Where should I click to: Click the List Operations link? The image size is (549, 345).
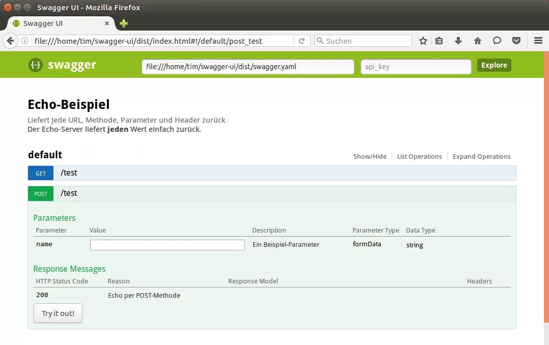coord(420,156)
